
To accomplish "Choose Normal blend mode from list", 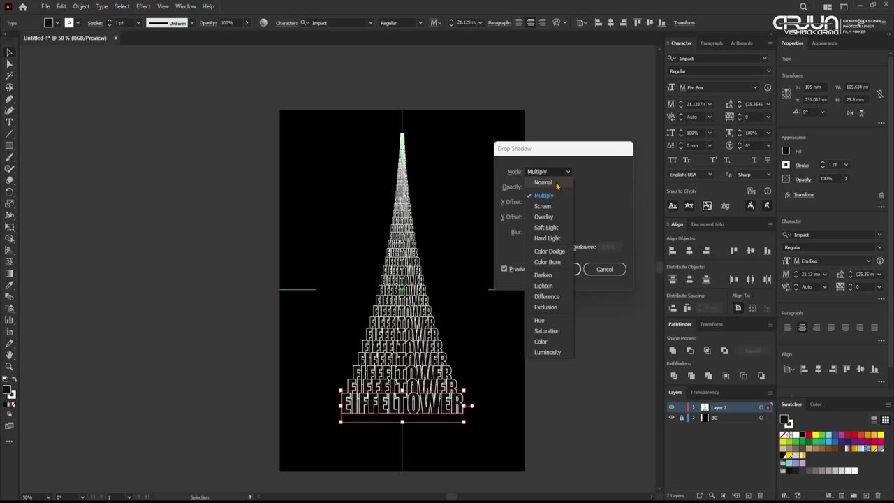I will point(543,182).
